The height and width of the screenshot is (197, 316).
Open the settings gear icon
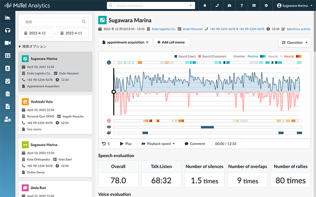[266, 6]
